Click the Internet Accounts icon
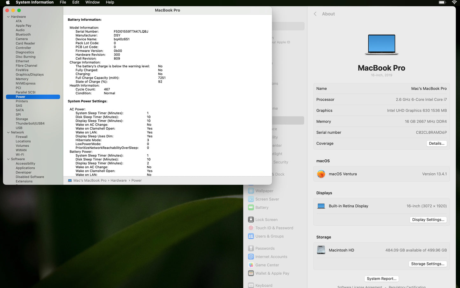Screen dimensions: 460x288 pyautogui.click(x=251, y=257)
